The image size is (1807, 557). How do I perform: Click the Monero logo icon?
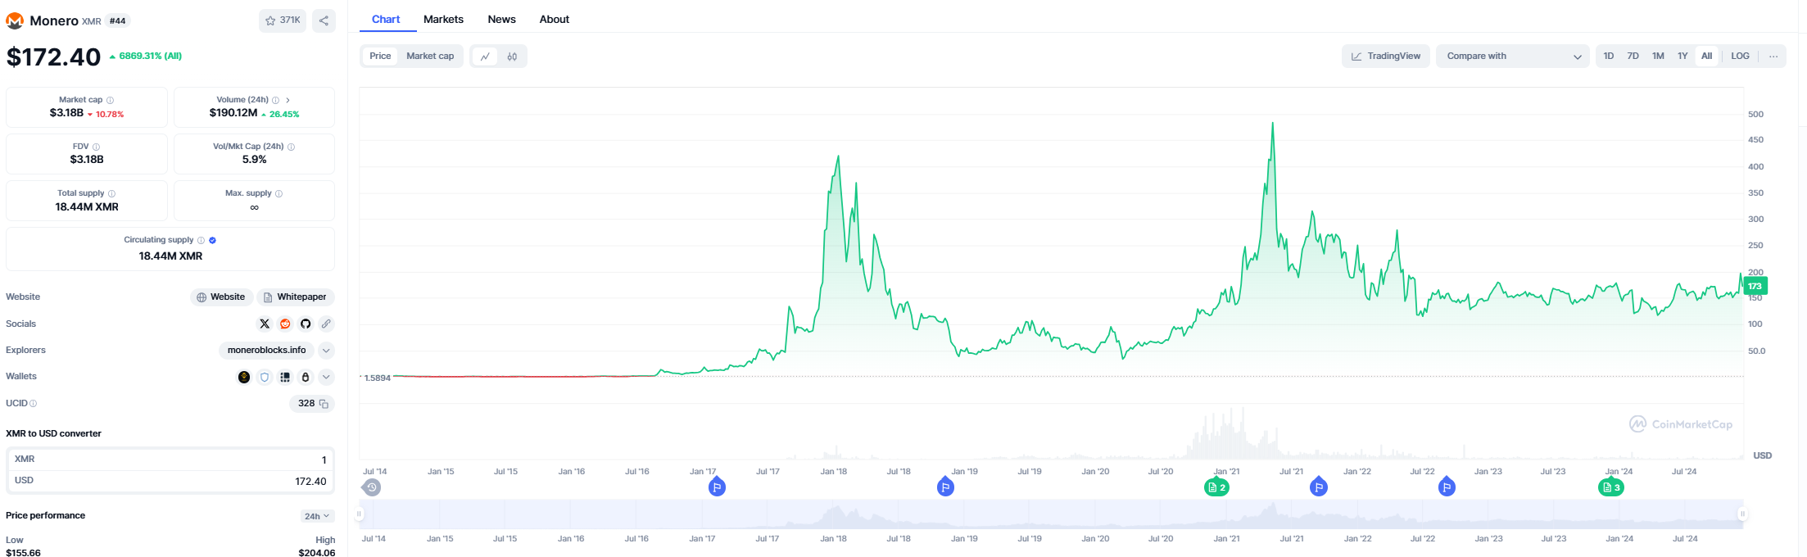click(x=15, y=20)
